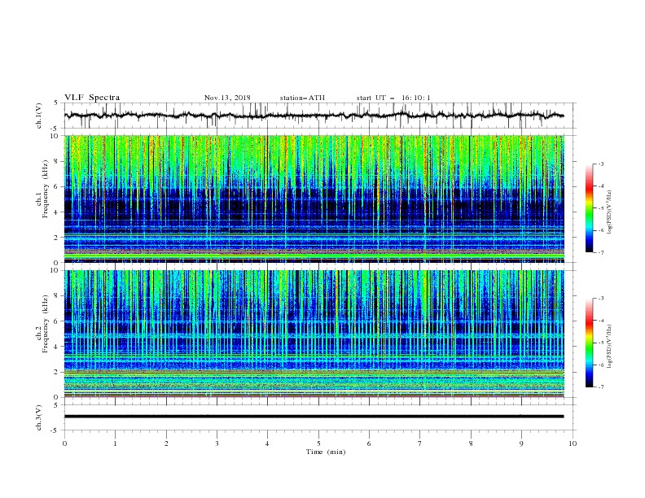The image size is (645, 498).
Task: Click the 'Time (min)' axis label
Action: pos(326,452)
